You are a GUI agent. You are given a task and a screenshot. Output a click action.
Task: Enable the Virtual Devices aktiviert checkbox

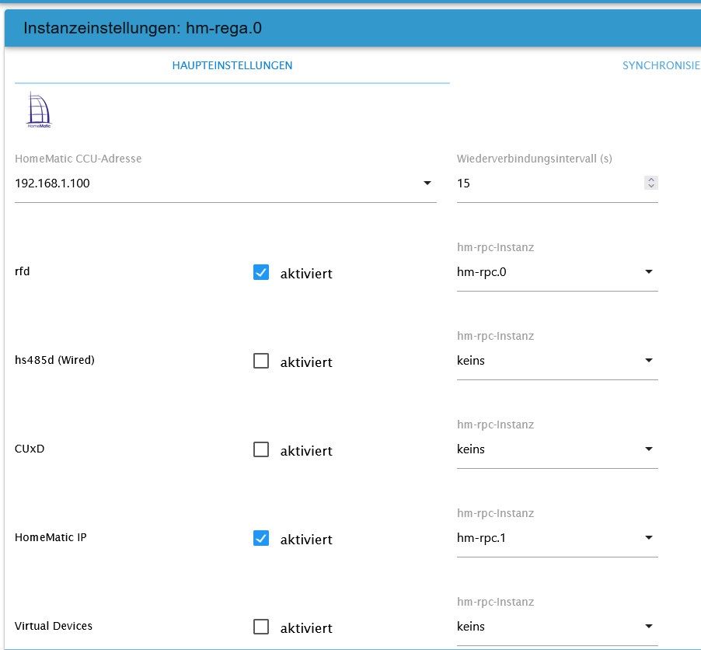261,627
